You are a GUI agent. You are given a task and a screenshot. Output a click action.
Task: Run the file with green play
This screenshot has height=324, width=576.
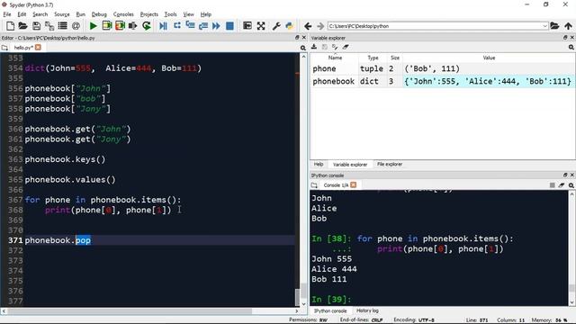click(94, 26)
